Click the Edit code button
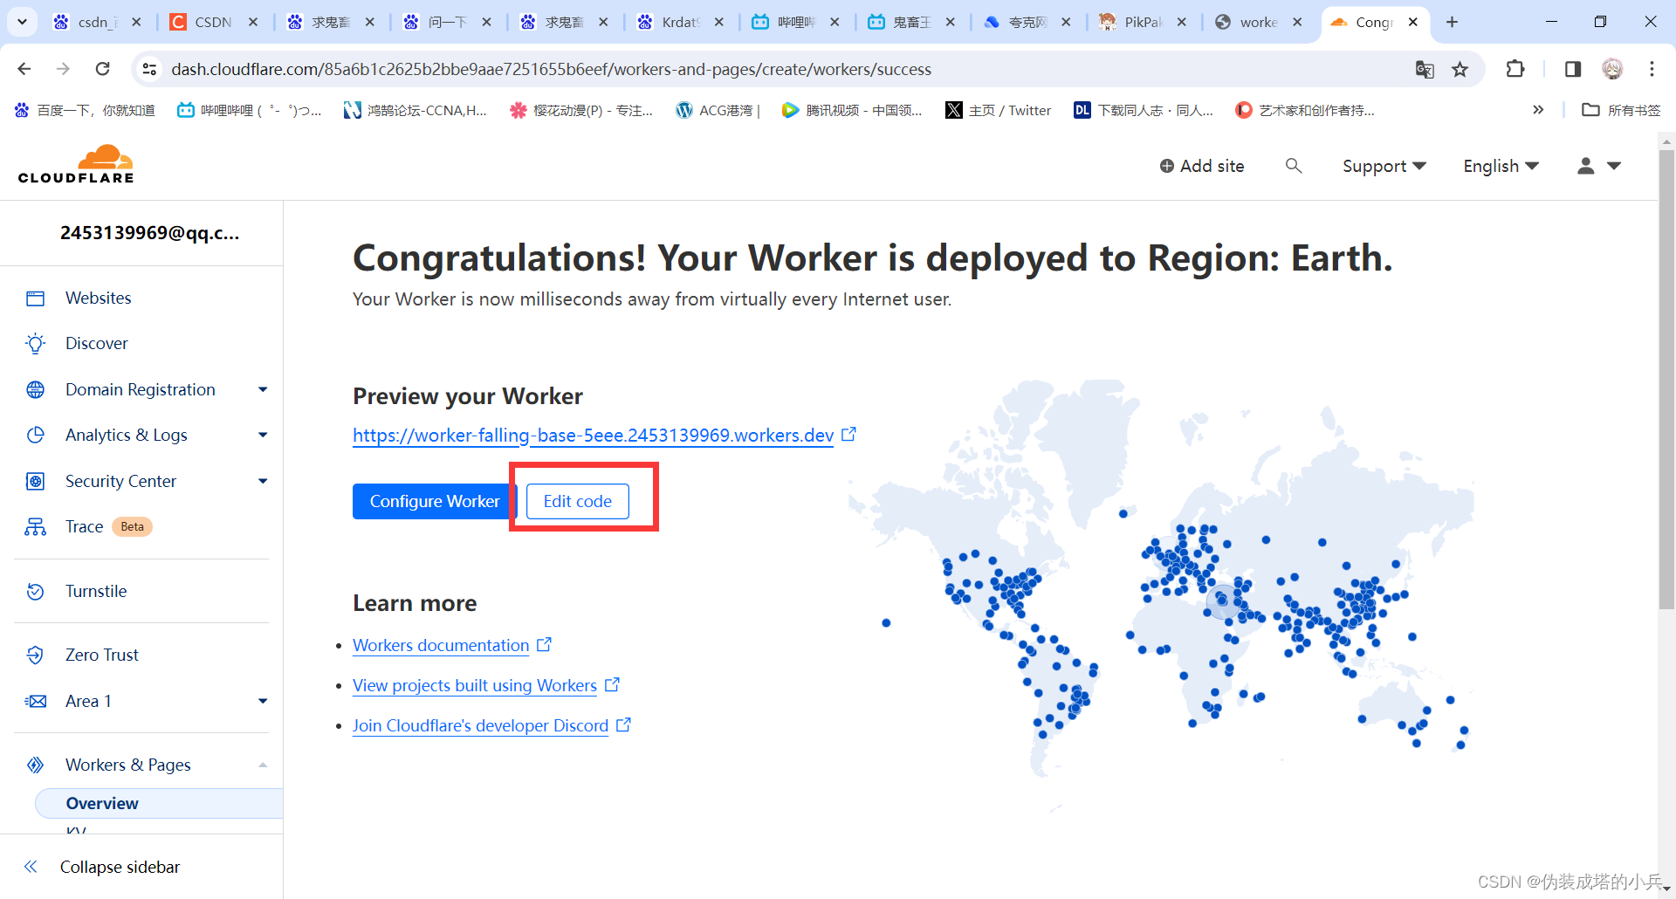The height and width of the screenshot is (899, 1676). click(x=578, y=501)
